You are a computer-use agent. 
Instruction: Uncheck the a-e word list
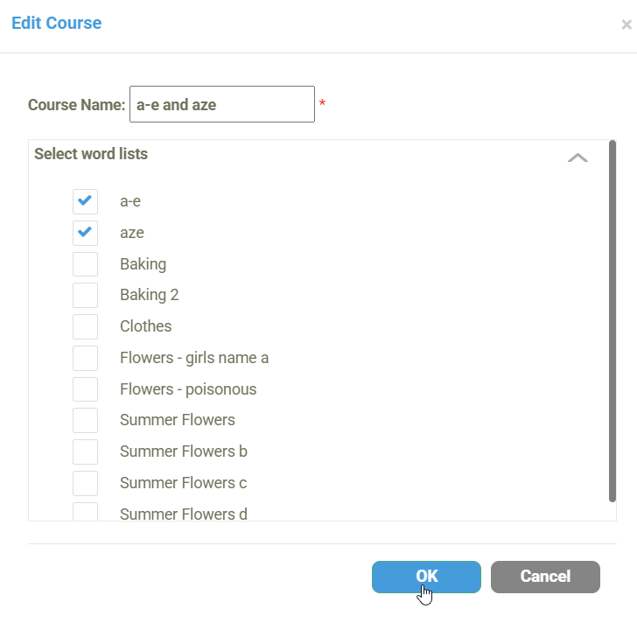coord(85,201)
